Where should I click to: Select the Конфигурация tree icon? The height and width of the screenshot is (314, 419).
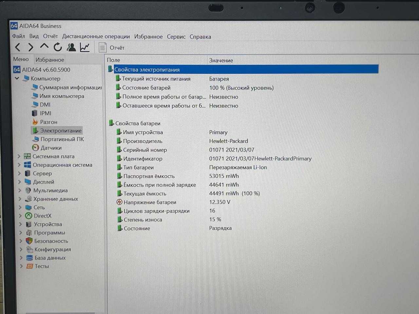click(x=29, y=249)
